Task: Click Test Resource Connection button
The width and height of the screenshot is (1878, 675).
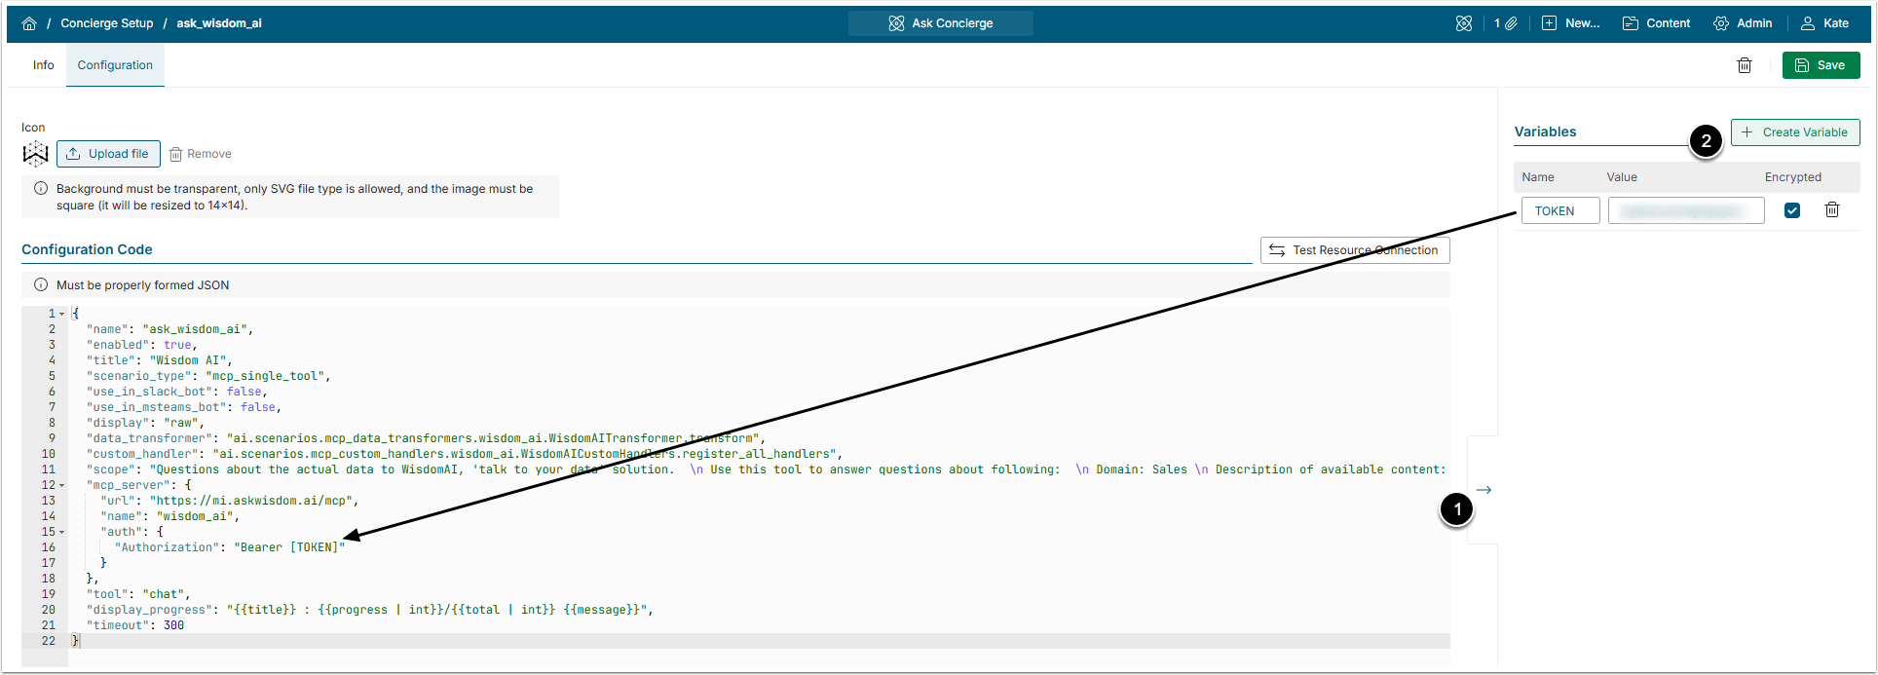Action: [1354, 250]
